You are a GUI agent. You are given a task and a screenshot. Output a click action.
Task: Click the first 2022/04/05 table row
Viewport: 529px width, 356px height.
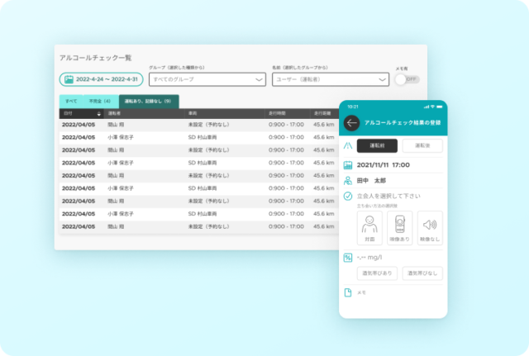pyautogui.click(x=198, y=125)
